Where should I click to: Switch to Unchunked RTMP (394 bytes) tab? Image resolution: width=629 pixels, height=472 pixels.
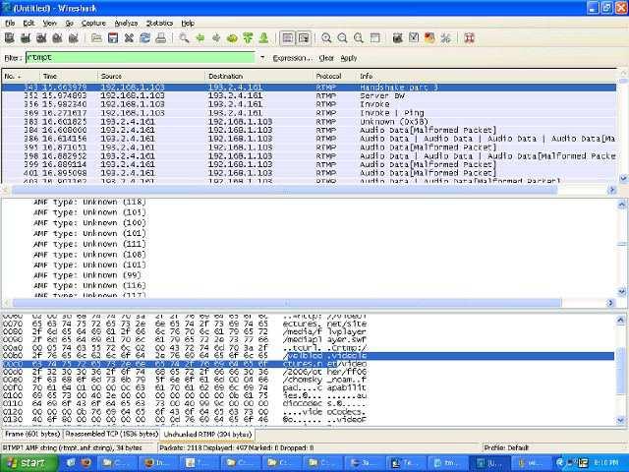click(x=207, y=435)
